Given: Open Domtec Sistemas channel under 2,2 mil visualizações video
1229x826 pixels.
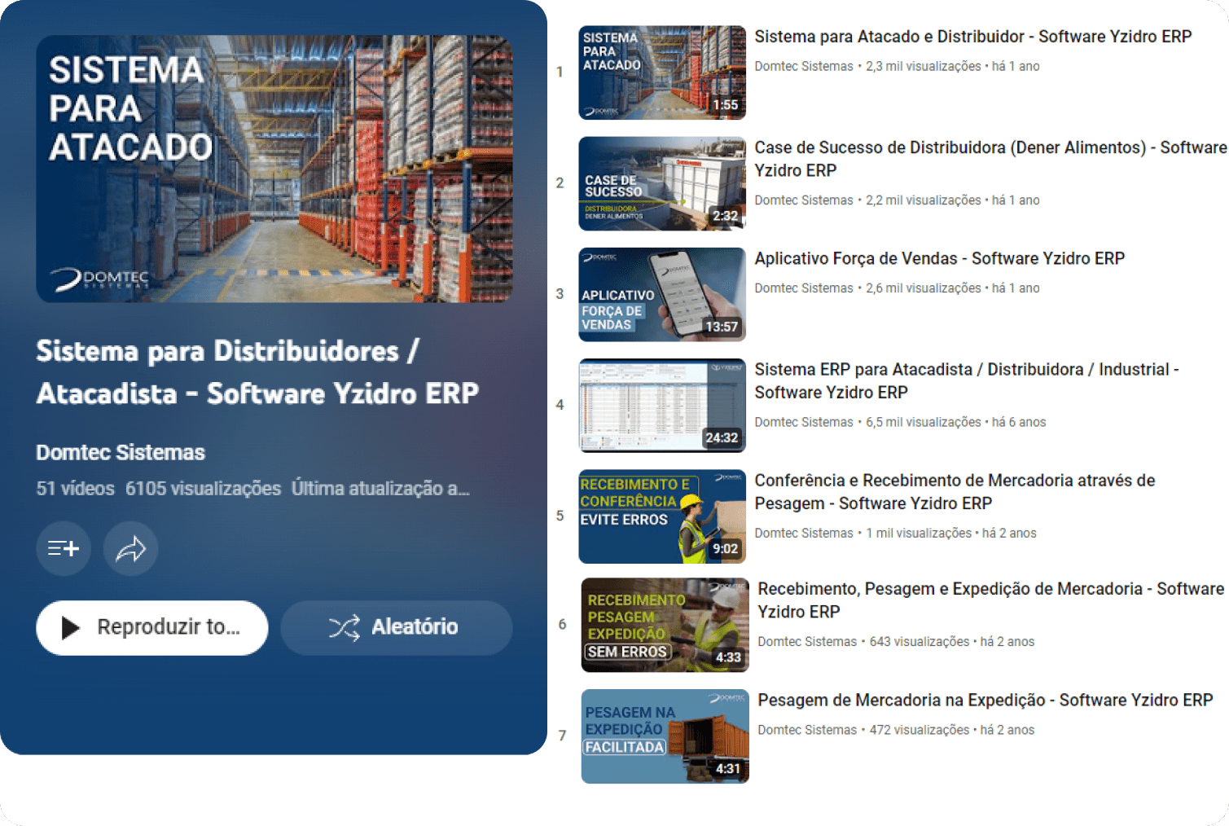Looking at the screenshot, I should [x=804, y=200].
